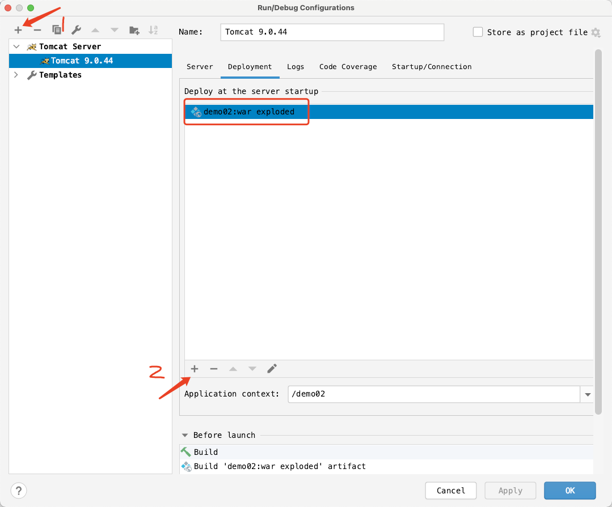Image resolution: width=612 pixels, height=507 pixels.
Task: Enable Store as project file checkbox
Action: pyautogui.click(x=478, y=32)
